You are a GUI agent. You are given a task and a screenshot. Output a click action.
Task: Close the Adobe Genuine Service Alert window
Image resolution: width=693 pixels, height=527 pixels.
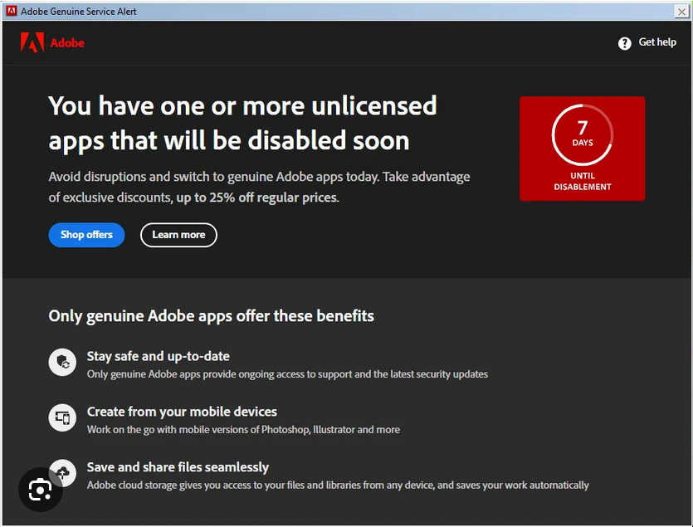point(681,11)
